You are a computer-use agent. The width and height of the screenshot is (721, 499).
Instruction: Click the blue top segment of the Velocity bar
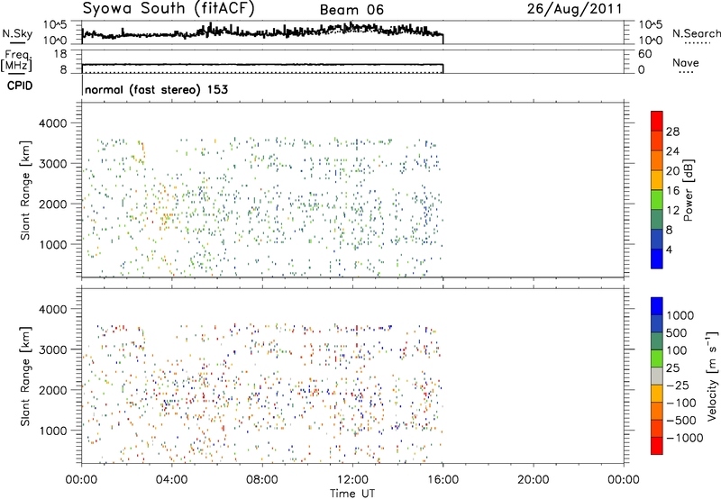pos(657,306)
